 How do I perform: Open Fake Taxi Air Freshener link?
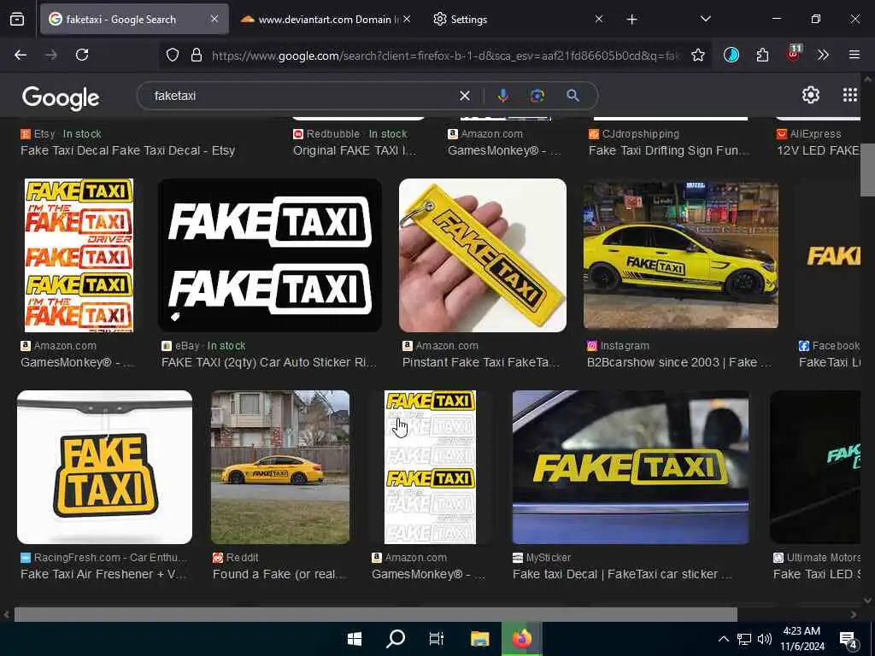pos(103,574)
